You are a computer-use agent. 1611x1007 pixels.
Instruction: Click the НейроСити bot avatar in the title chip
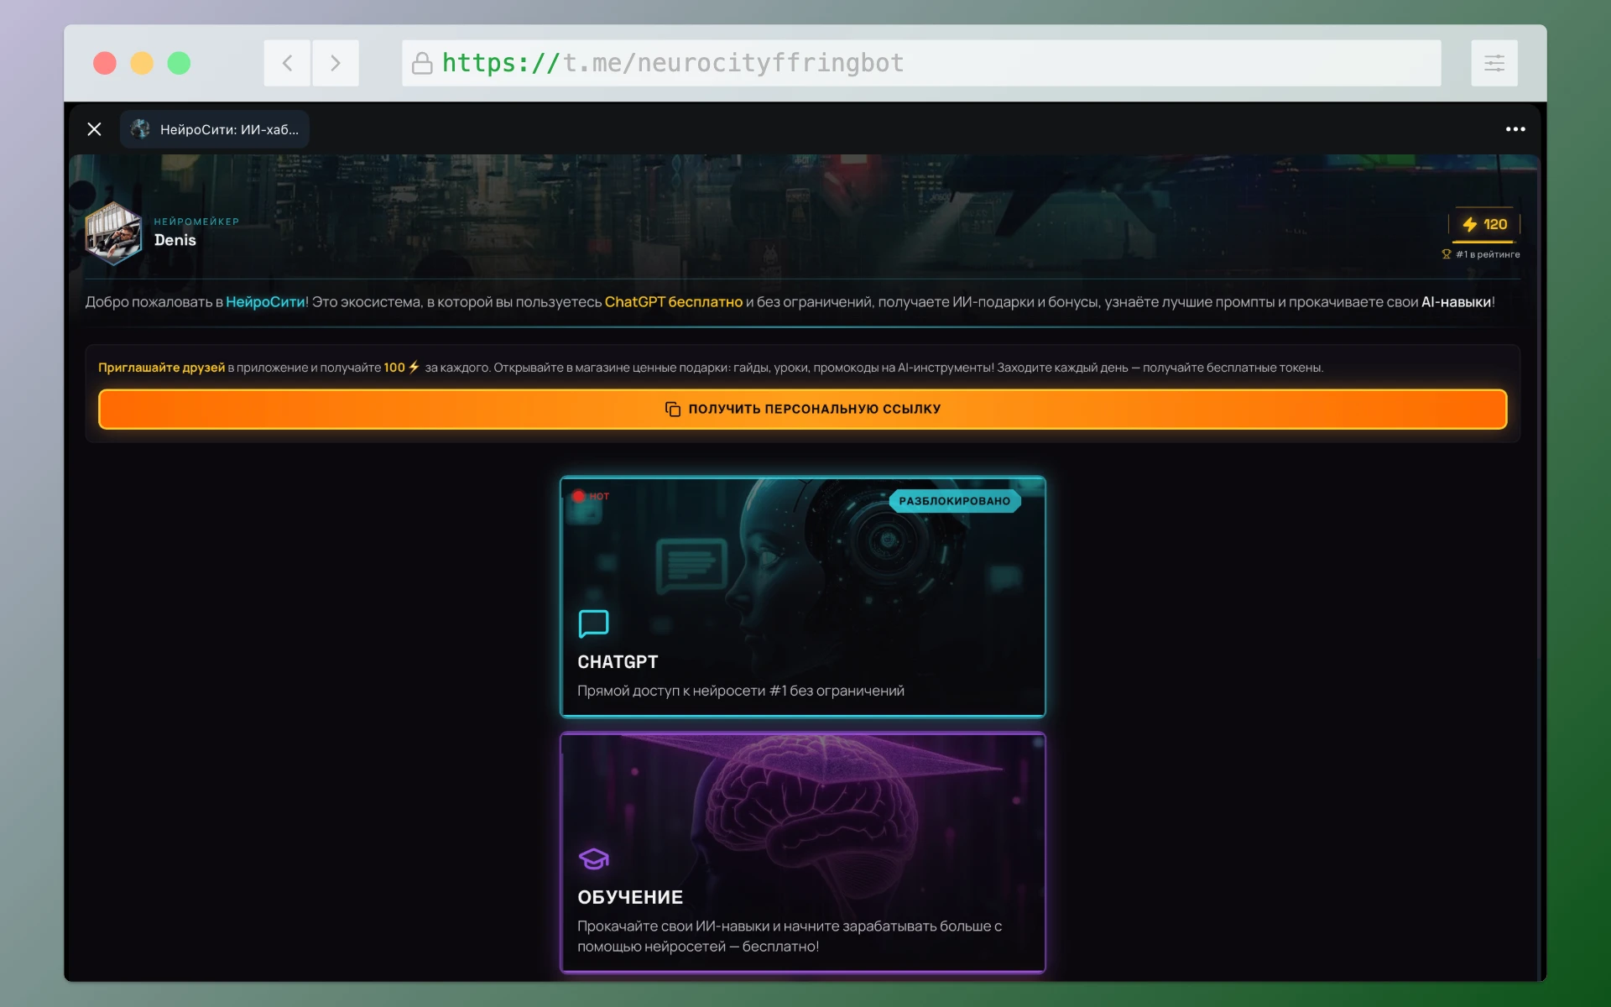[140, 129]
